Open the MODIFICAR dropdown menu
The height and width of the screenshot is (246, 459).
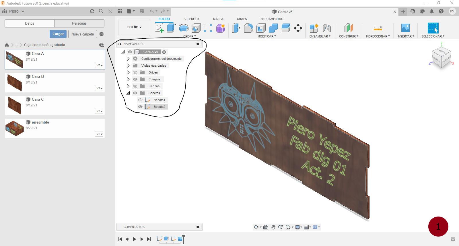tap(267, 36)
